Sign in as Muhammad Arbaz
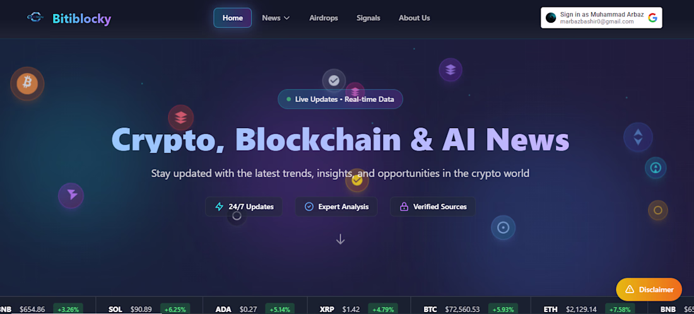 (601, 18)
